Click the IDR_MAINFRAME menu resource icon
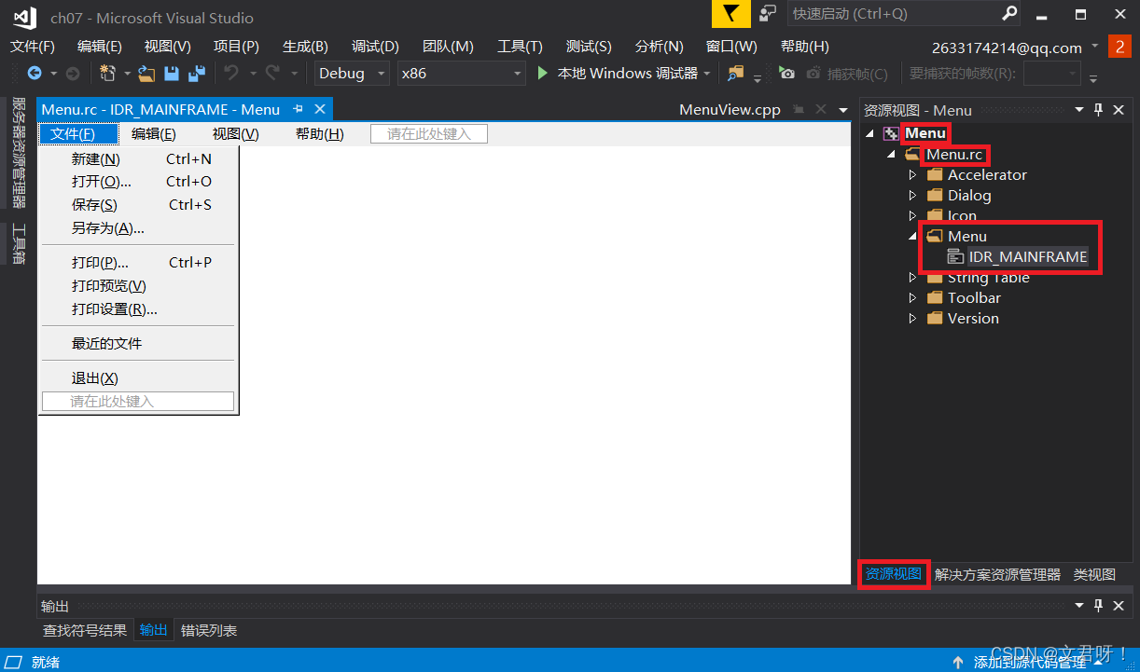 (x=955, y=256)
